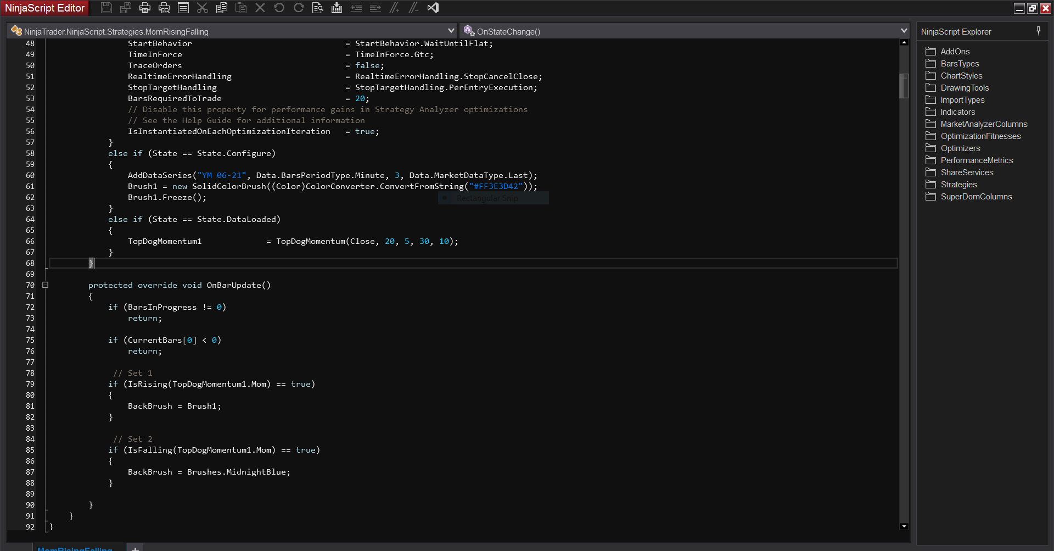Click the Copy icon in toolbar

coord(222,8)
